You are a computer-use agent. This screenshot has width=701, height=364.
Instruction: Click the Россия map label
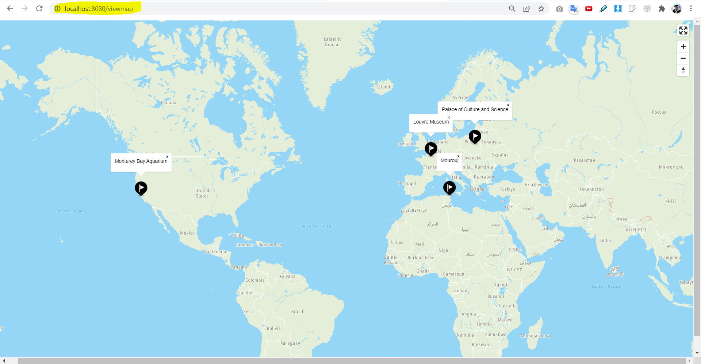click(659, 112)
